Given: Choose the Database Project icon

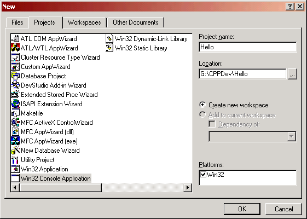Looking at the screenshot, I should click(x=15, y=76).
